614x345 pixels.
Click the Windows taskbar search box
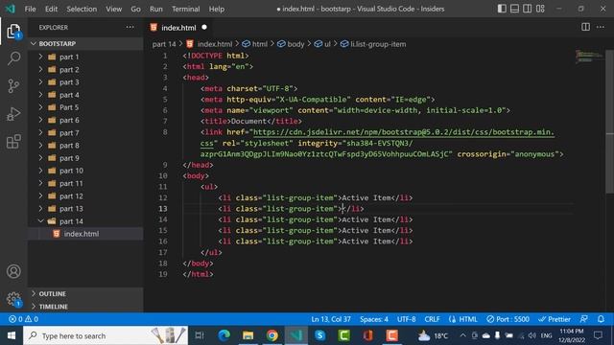[x=106, y=335]
